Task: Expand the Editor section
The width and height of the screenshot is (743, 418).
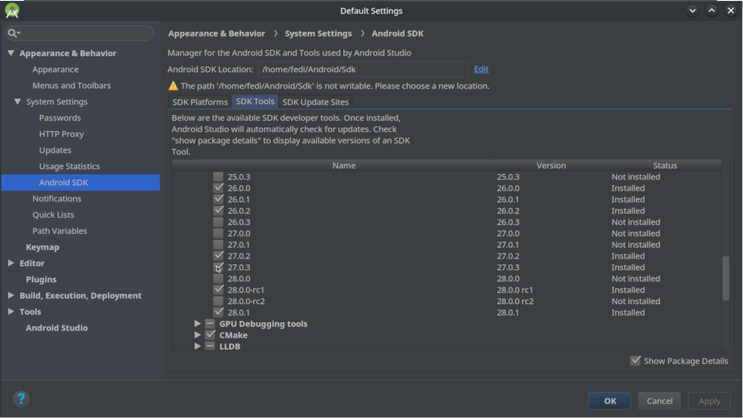Action: click(x=11, y=263)
